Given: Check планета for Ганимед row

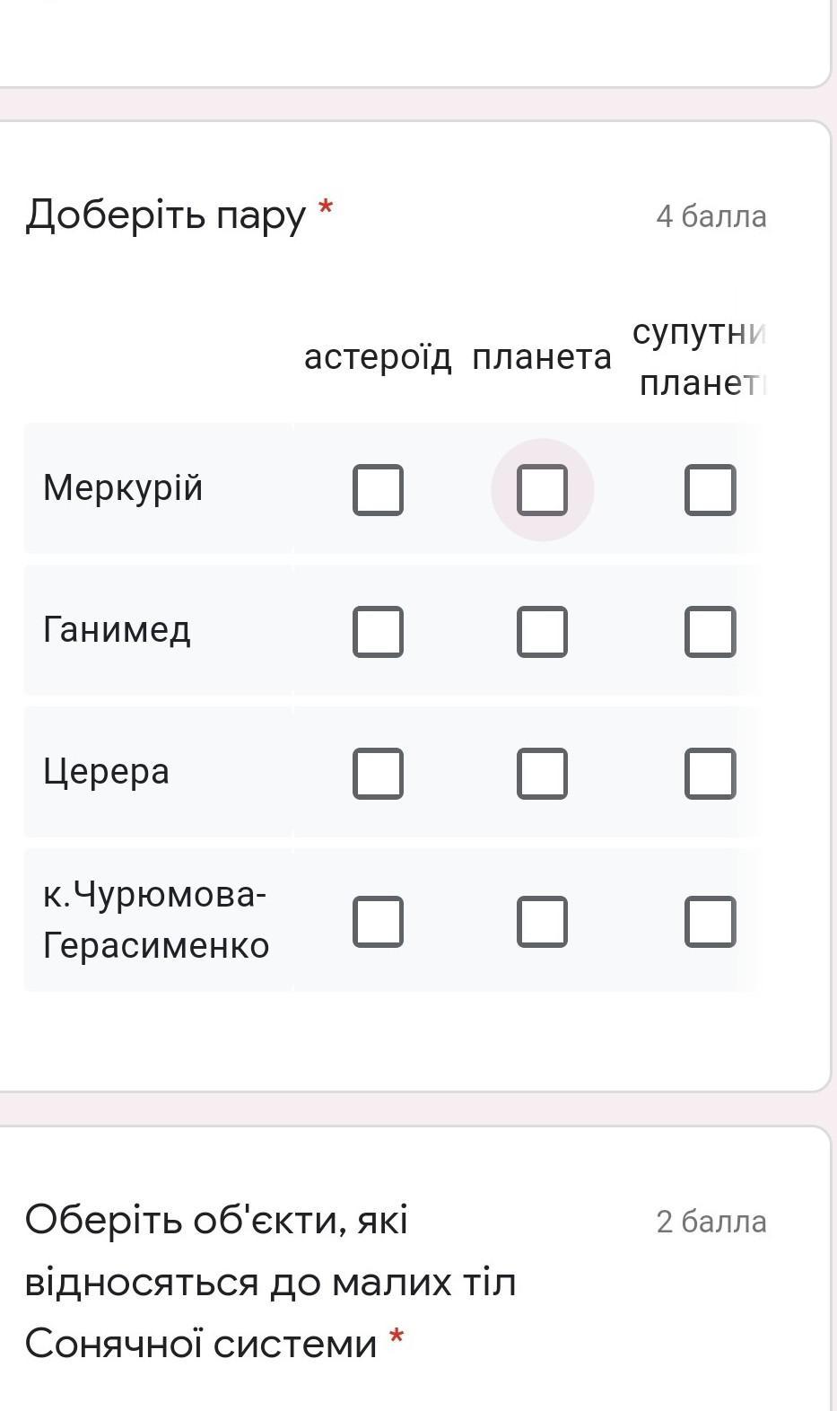Looking at the screenshot, I should tap(542, 631).
